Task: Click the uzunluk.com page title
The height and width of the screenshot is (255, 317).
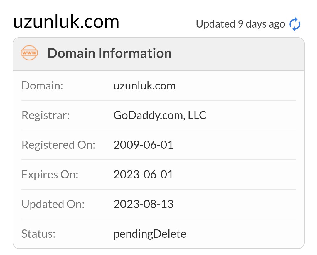Action: click(x=66, y=21)
